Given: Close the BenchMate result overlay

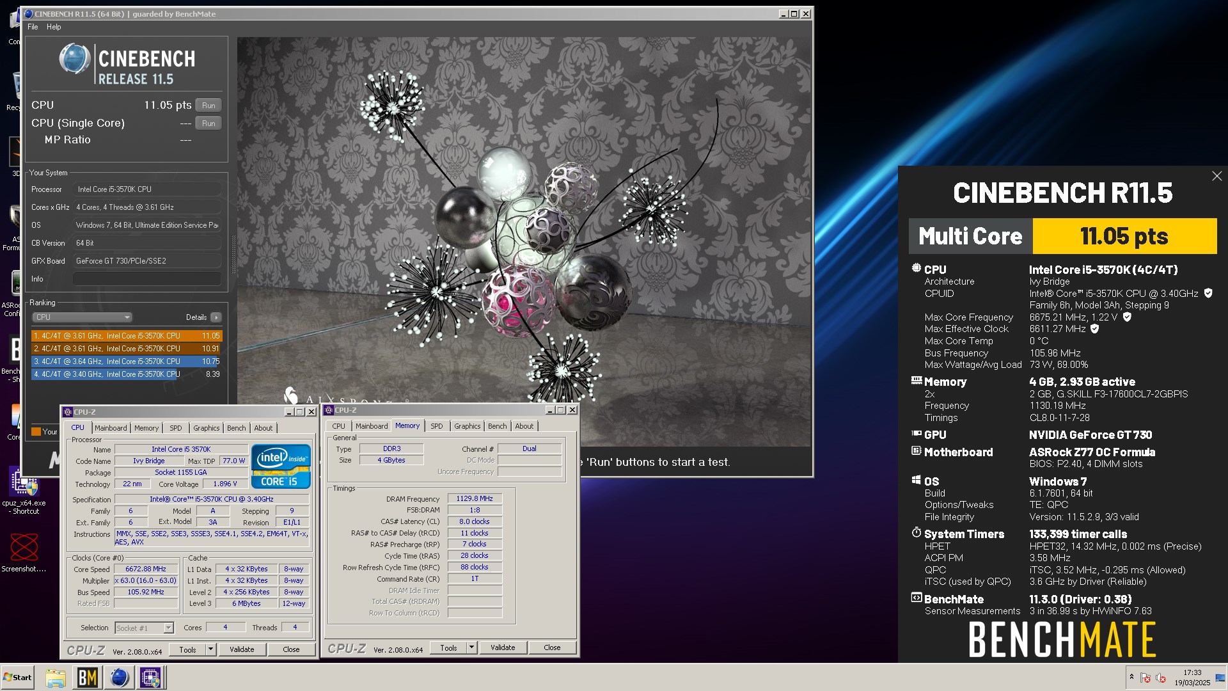Looking at the screenshot, I should pos(1216,176).
